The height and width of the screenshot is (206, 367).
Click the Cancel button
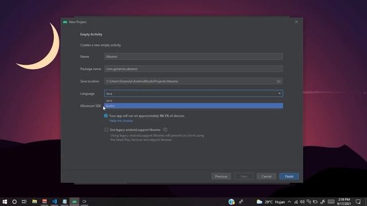coord(266,176)
